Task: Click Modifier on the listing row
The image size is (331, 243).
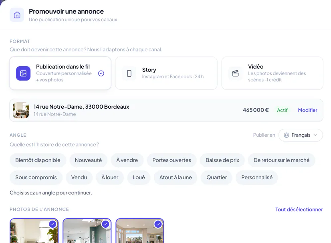Action: point(308,110)
